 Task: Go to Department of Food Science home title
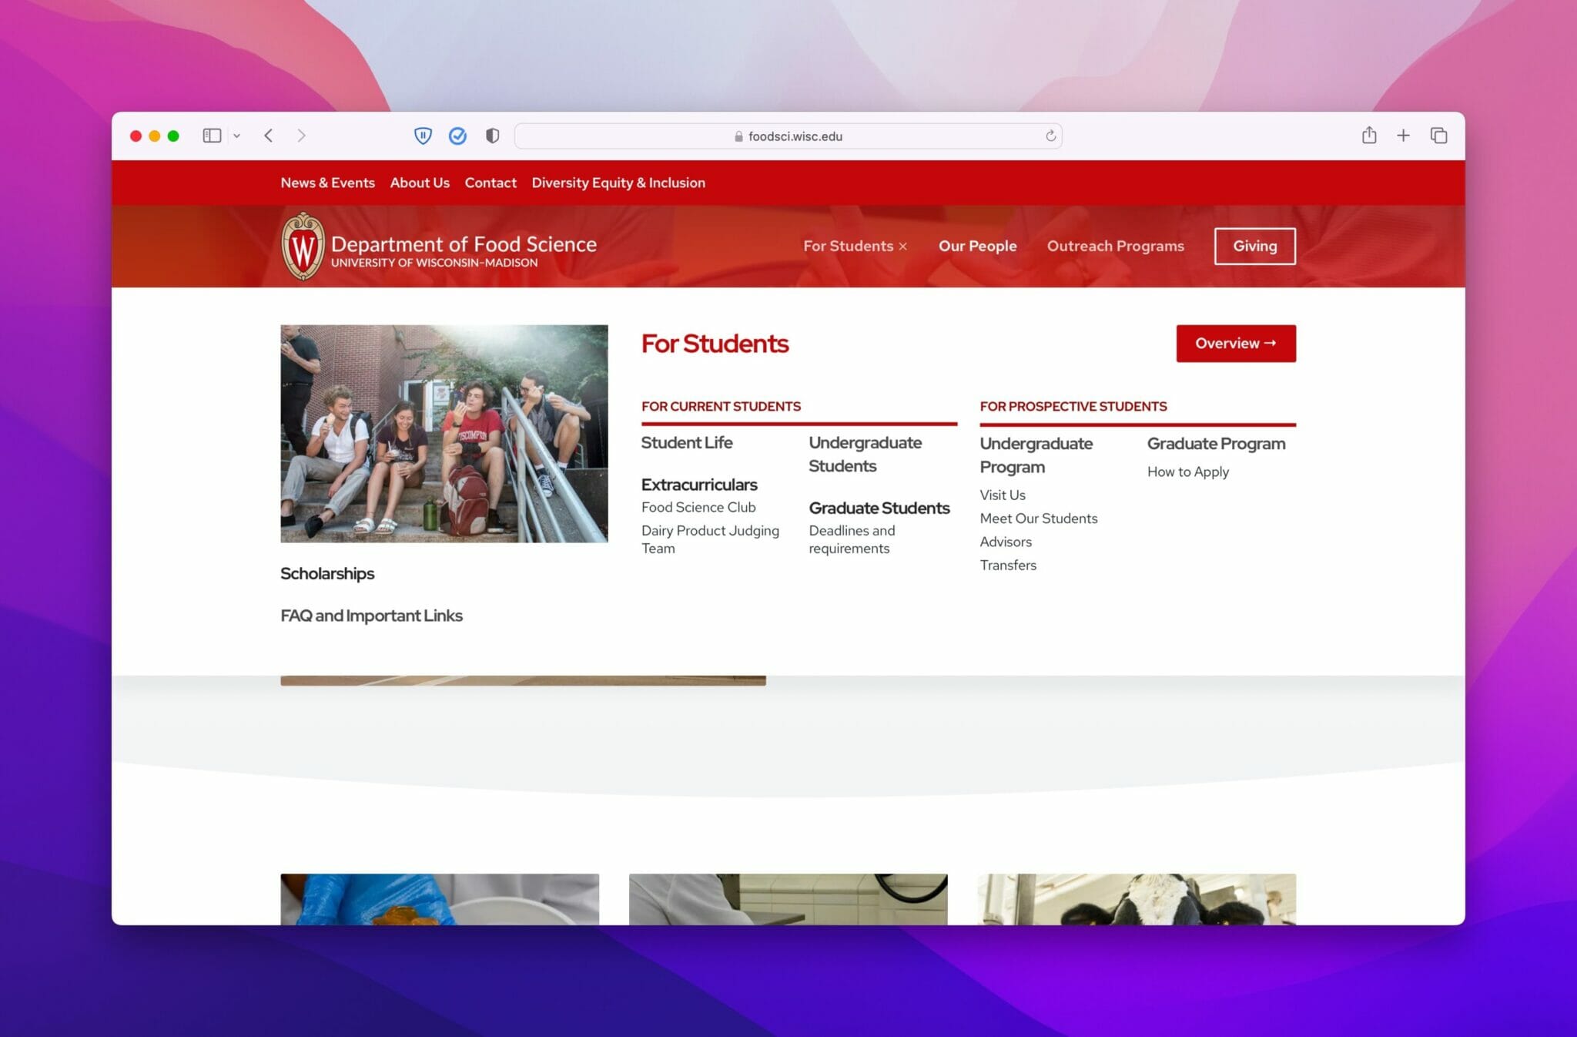tap(464, 244)
